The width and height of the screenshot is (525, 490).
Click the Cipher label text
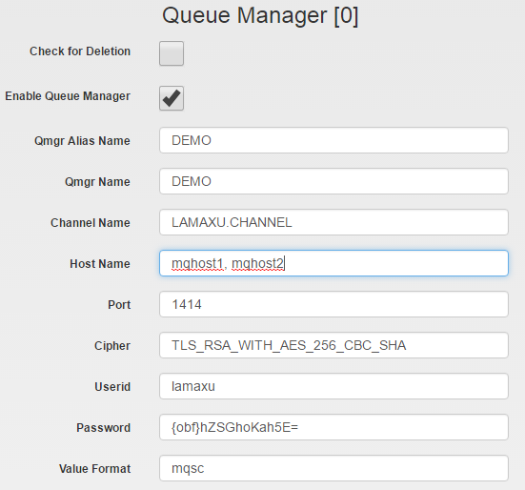112,346
